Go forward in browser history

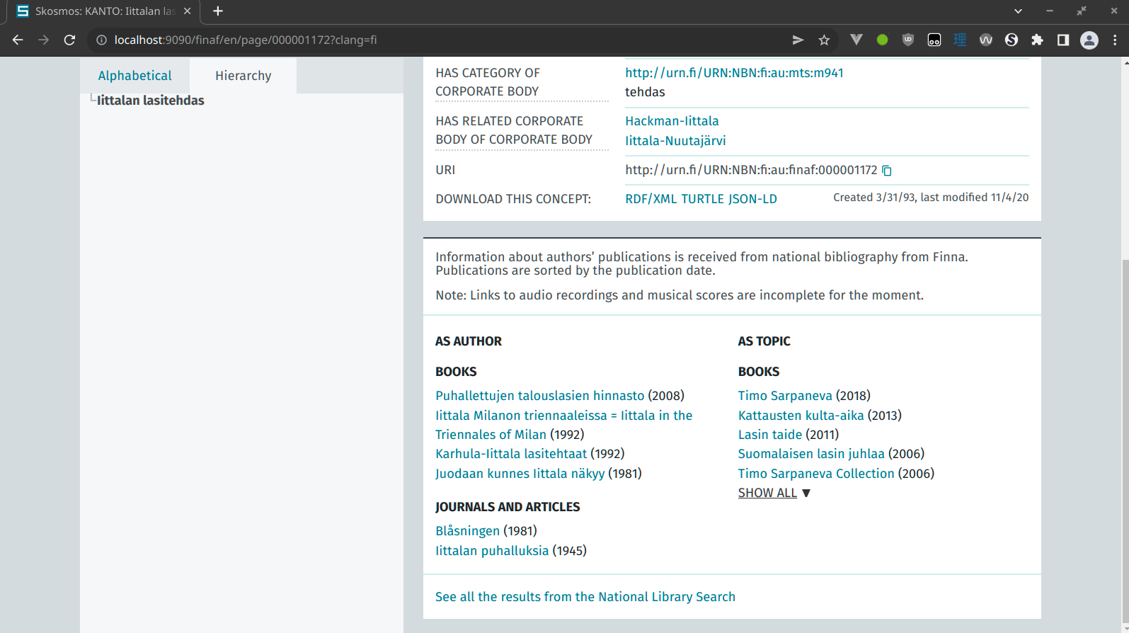point(44,40)
